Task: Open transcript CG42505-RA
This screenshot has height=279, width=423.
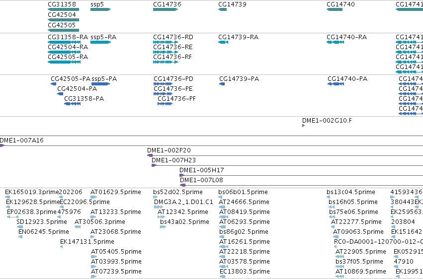Action: 68,57
